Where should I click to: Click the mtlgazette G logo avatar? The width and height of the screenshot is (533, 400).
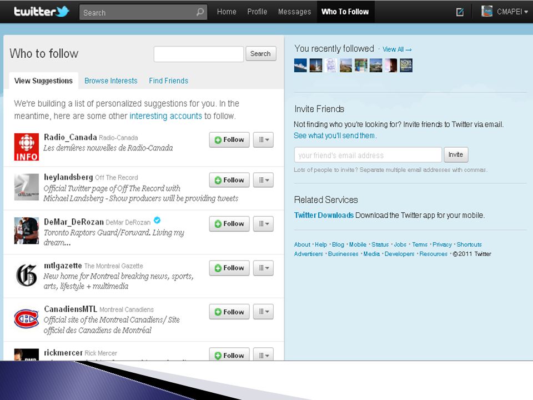click(x=27, y=275)
